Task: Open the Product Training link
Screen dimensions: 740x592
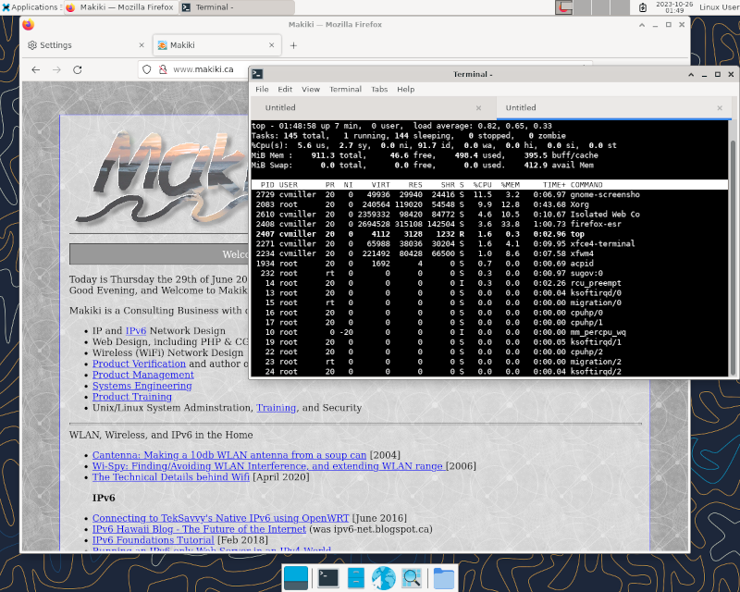Action: coord(132,397)
